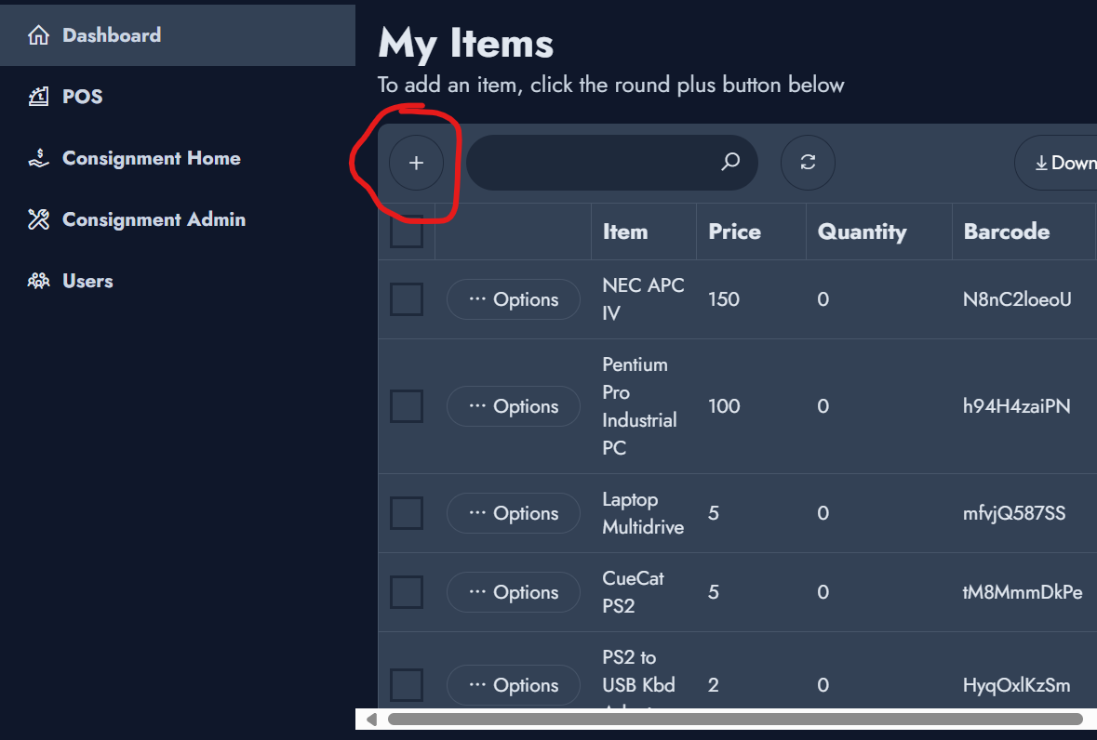Click the horizontal scrollbar left arrow

coord(372,719)
